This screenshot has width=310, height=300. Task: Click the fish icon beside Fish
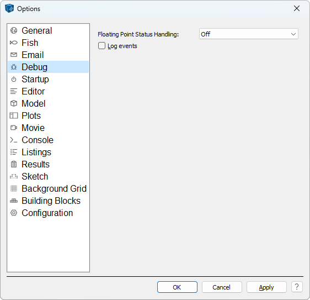14,43
